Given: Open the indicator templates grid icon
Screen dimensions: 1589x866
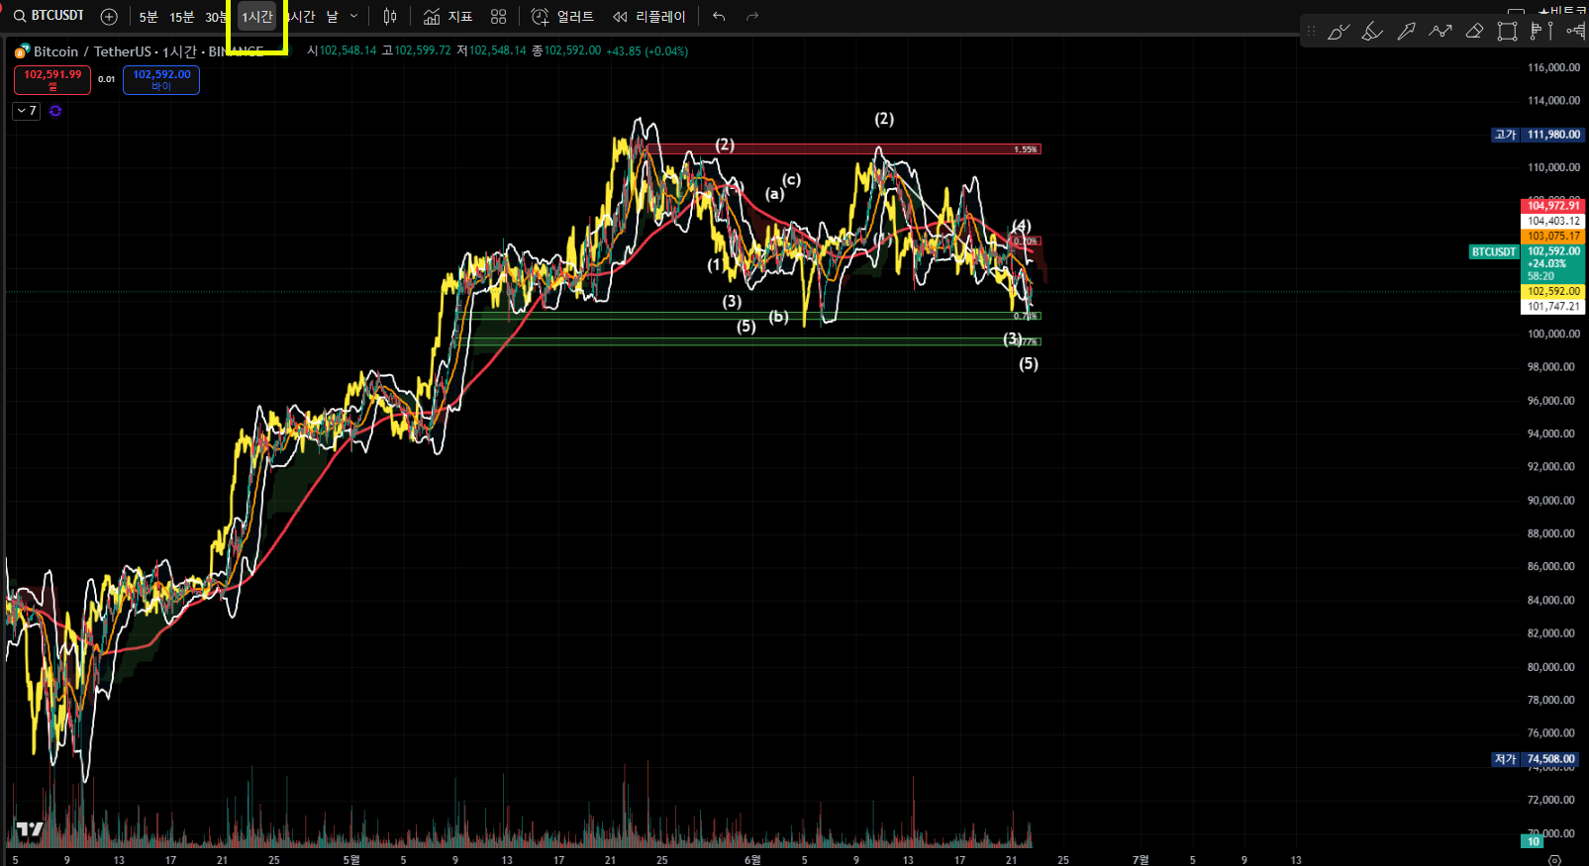Looking at the screenshot, I should [x=498, y=17].
